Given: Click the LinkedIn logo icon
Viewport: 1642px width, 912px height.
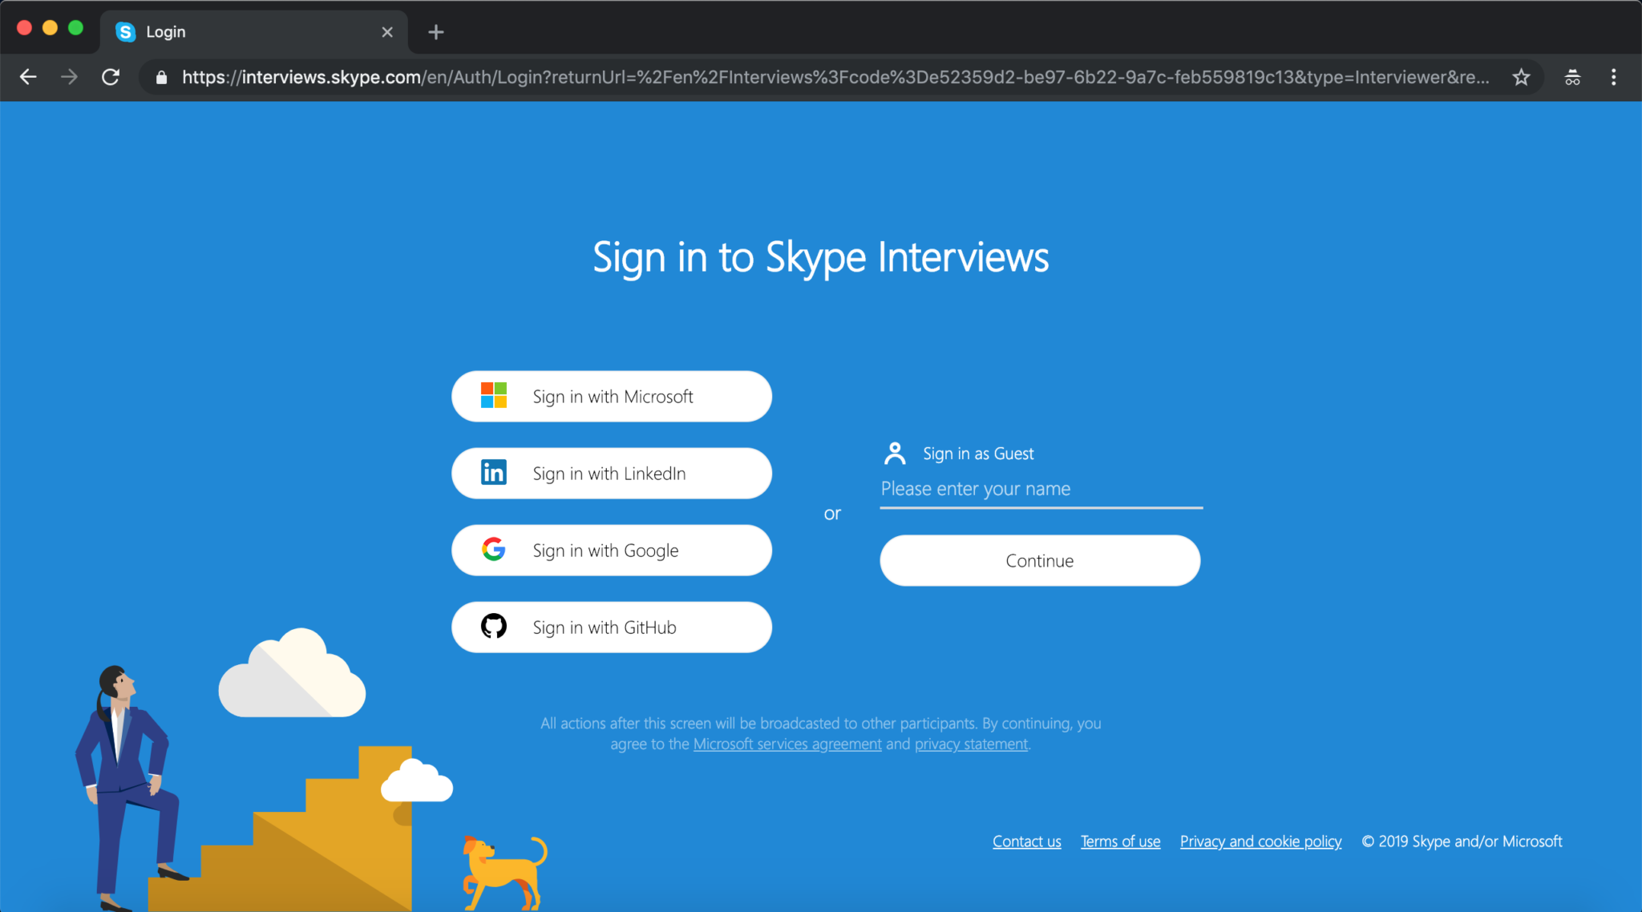Looking at the screenshot, I should pos(494,473).
